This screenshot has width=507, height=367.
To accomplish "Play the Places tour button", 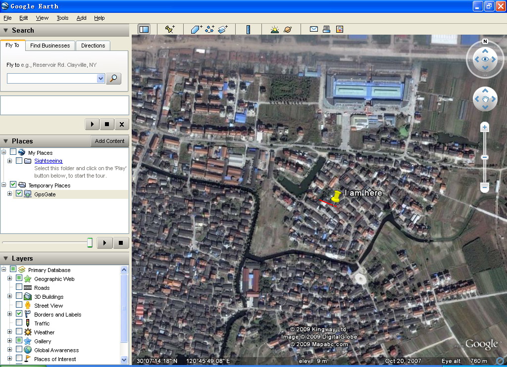I will point(104,243).
